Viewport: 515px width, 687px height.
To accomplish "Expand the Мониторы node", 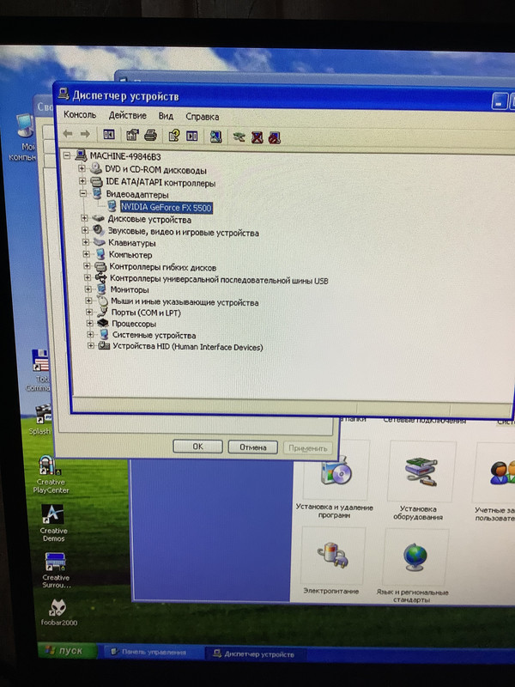I will click(x=88, y=289).
